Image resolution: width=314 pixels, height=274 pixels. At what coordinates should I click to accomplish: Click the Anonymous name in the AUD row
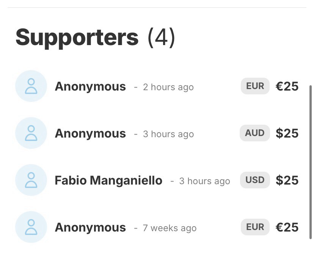[x=90, y=133]
